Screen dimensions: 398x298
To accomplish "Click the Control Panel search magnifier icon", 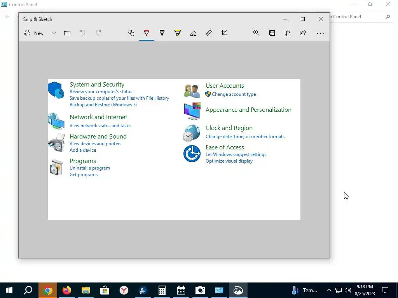I will point(388,17).
